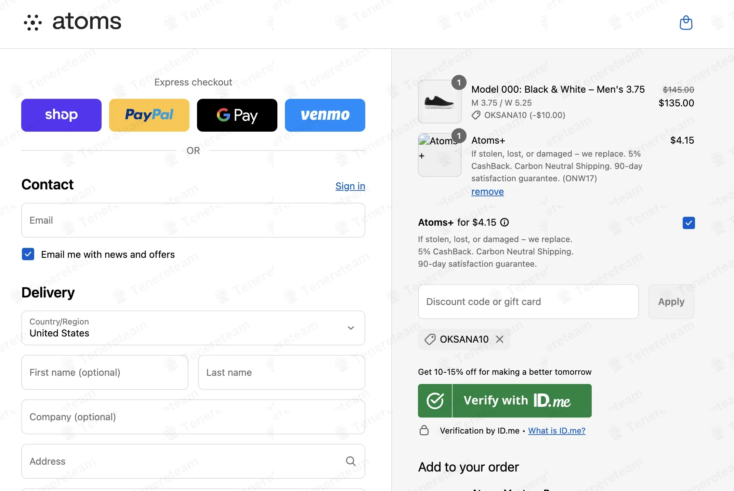Uncheck Email me with news and offers
The image size is (734, 491).
[x=28, y=254]
